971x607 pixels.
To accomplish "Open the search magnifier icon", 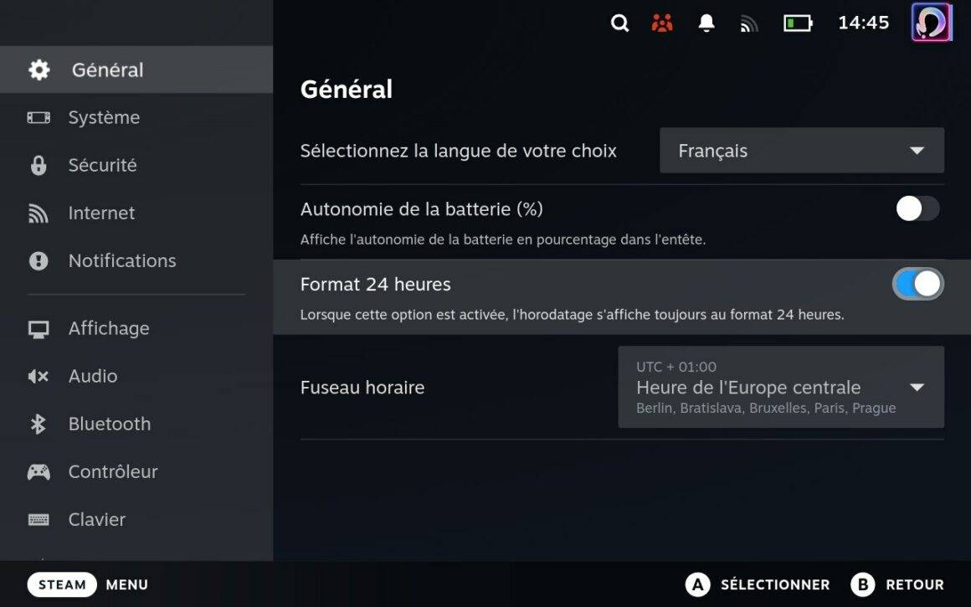I will (x=619, y=23).
